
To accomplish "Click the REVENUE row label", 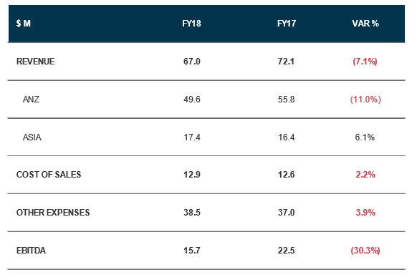I will point(35,62).
